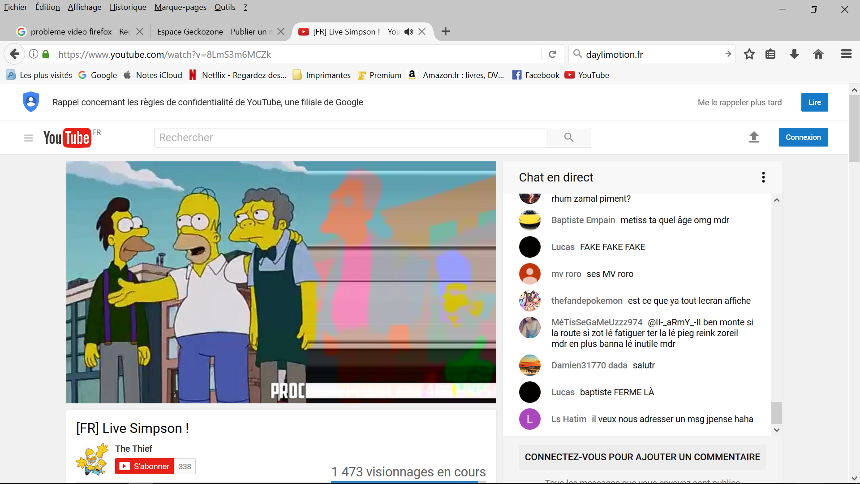Click the Lire button
Image resolution: width=860 pixels, height=484 pixels.
(x=814, y=102)
